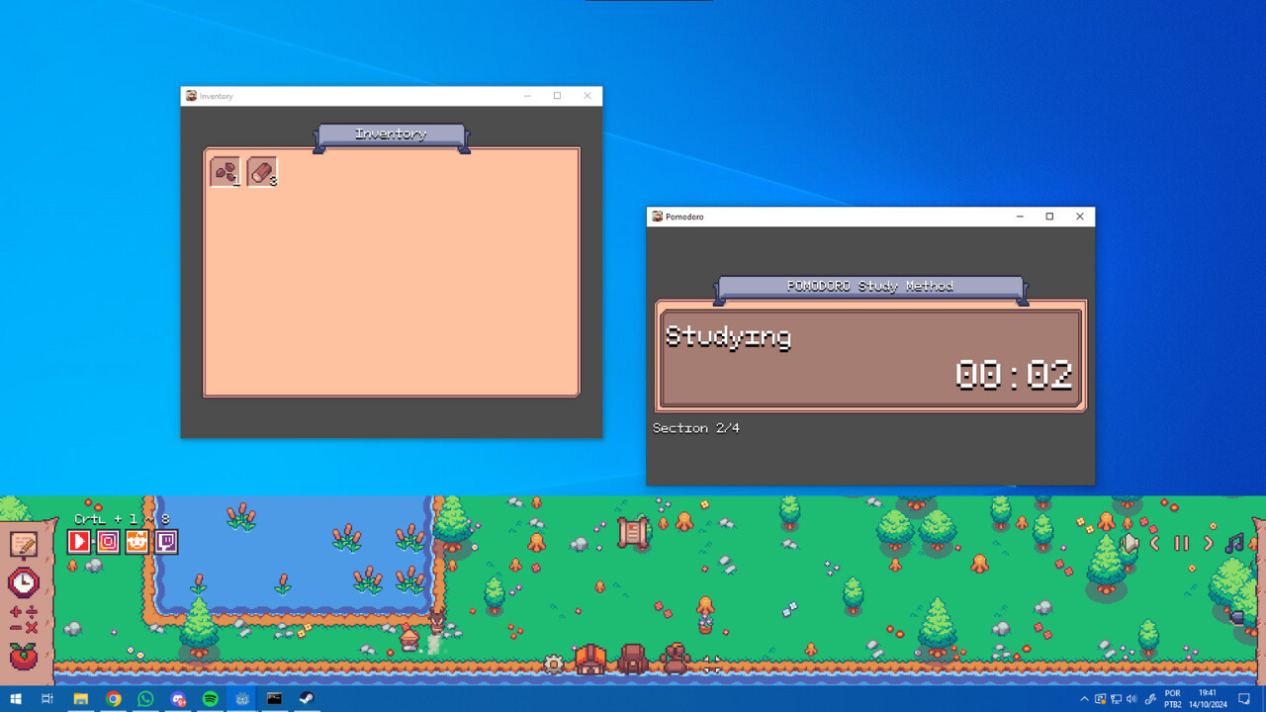Go to the previous music track
Screen dimensions: 1266x712
click(x=1155, y=543)
